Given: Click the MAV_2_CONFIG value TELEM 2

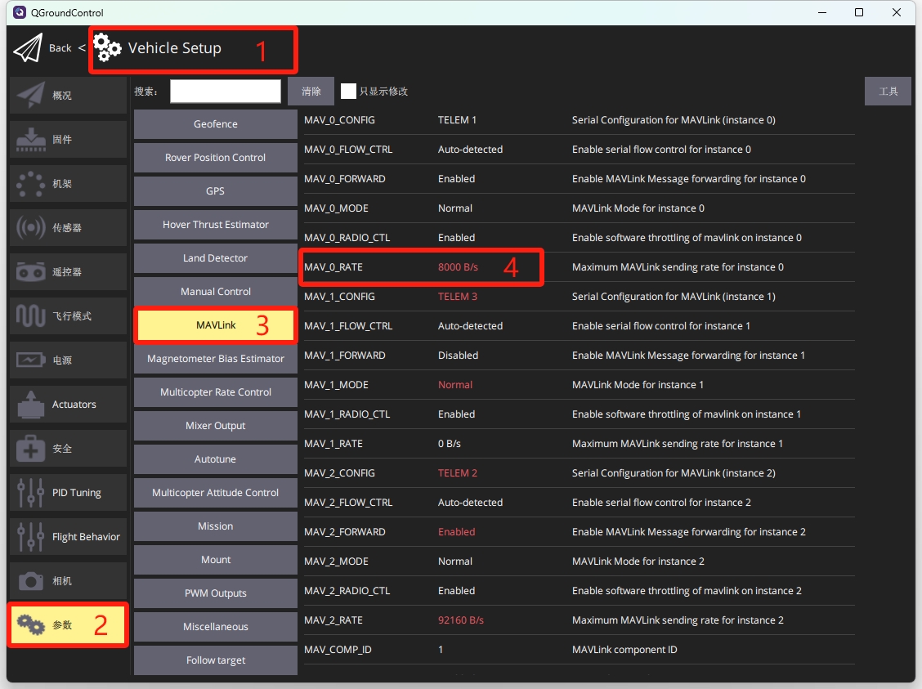Looking at the screenshot, I should (458, 472).
